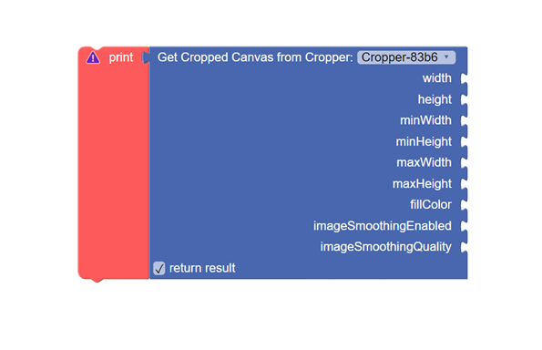Select the red print block

(113, 162)
